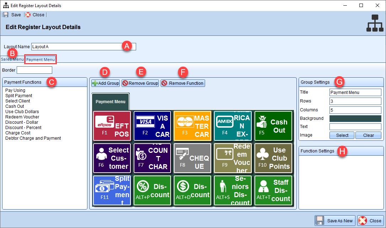Image resolution: width=386 pixels, height=228 pixels.
Task: Select the MasterCard F3 payment tile
Action: pyautogui.click(x=193, y=126)
